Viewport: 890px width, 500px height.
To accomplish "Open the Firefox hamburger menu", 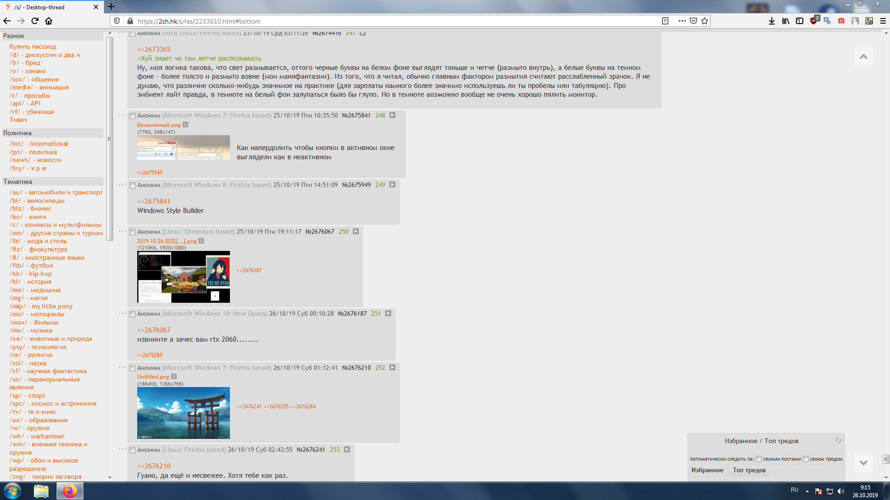I will 883,21.
